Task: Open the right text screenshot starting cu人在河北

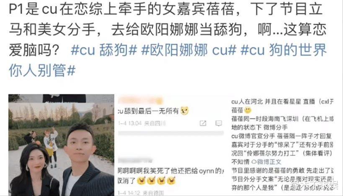Action: click(x=282, y=145)
